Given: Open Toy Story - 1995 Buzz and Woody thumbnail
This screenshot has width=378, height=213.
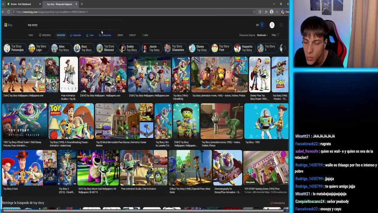Looking at the screenshot, I should (x=266, y=121).
